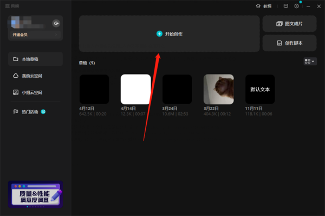Click the 创作脚本 document icon
The image size is (325, 216).
[x=279, y=43]
